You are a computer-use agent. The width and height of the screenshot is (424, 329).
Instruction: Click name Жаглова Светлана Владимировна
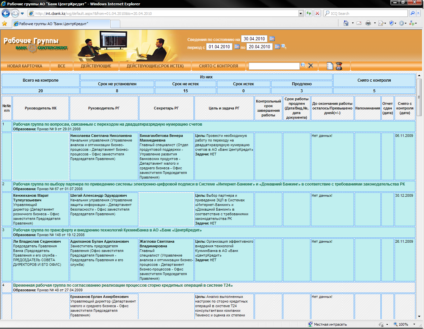click(x=157, y=244)
